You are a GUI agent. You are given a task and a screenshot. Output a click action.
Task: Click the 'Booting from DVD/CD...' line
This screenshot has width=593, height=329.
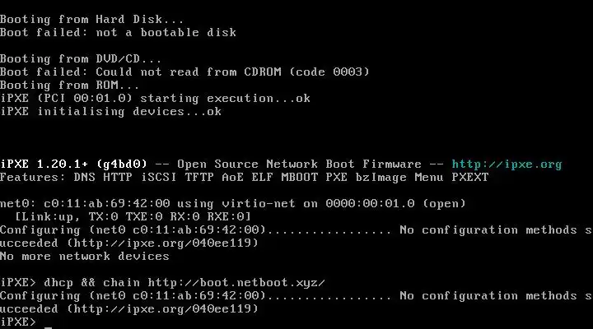click(x=81, y=59)
